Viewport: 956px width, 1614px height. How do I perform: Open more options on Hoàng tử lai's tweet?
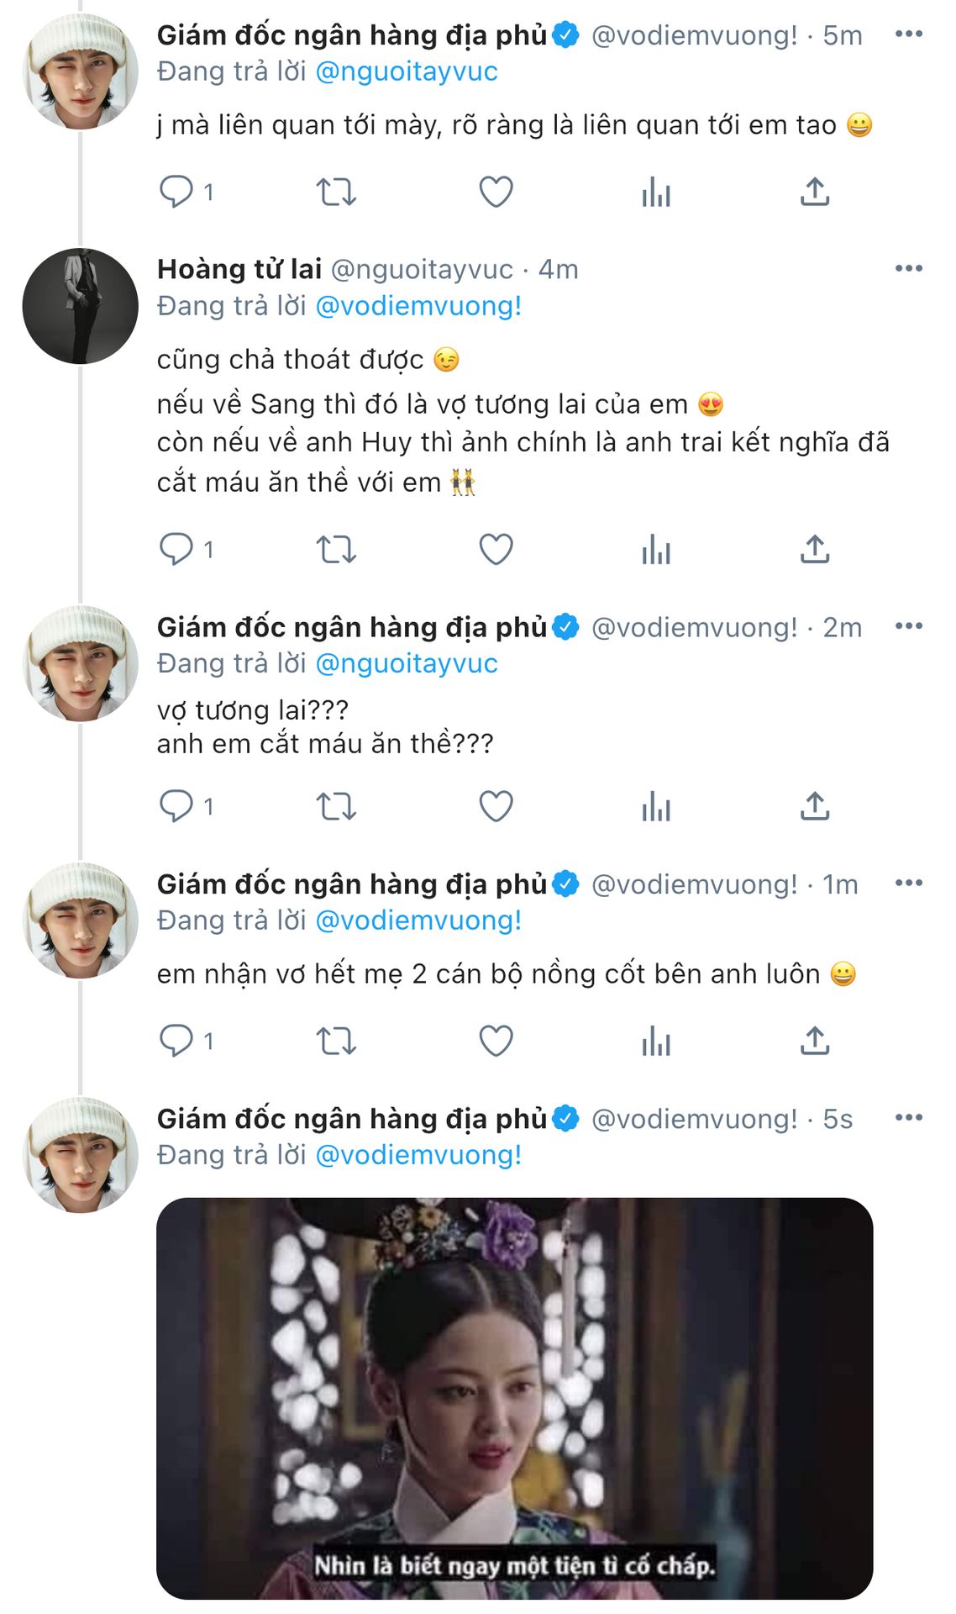(909, 269)
